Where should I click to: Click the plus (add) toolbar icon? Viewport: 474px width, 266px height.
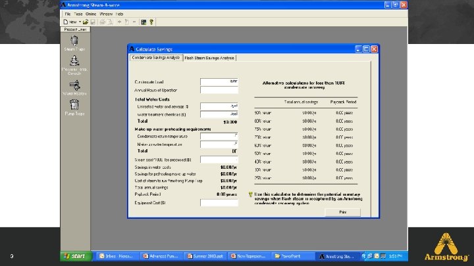point(119,22)
